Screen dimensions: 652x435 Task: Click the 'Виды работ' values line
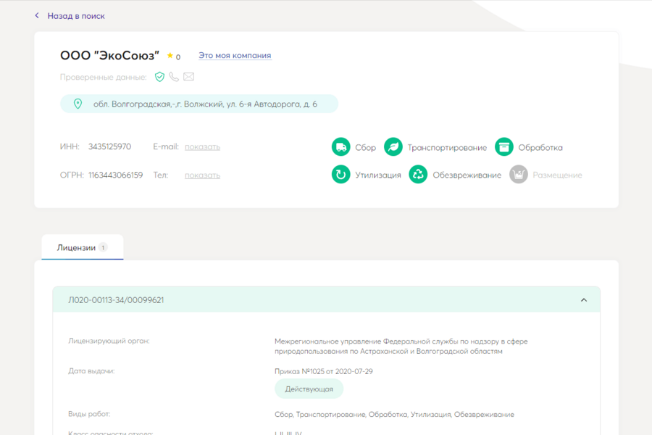tap(394, 415)
